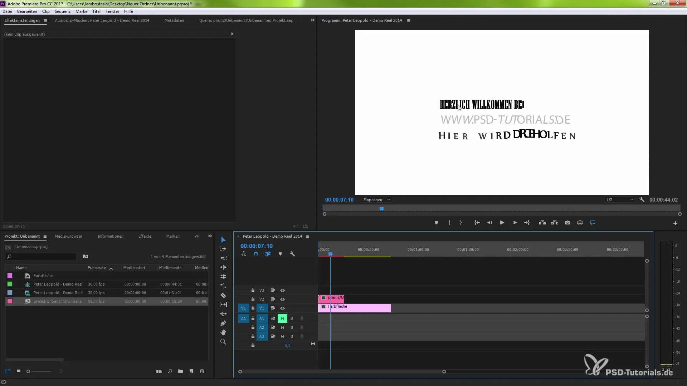Click the New Item button
The image size is (687, 386).
191,372
